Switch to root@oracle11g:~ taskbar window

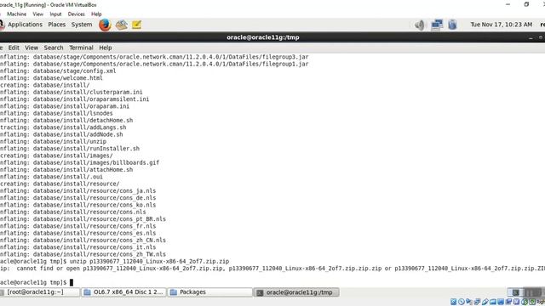click(x=39, y=292)
